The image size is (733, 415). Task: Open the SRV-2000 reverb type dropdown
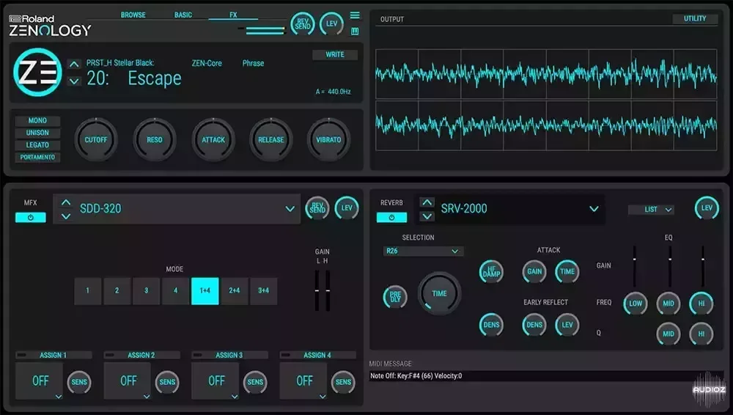point(594,209)
